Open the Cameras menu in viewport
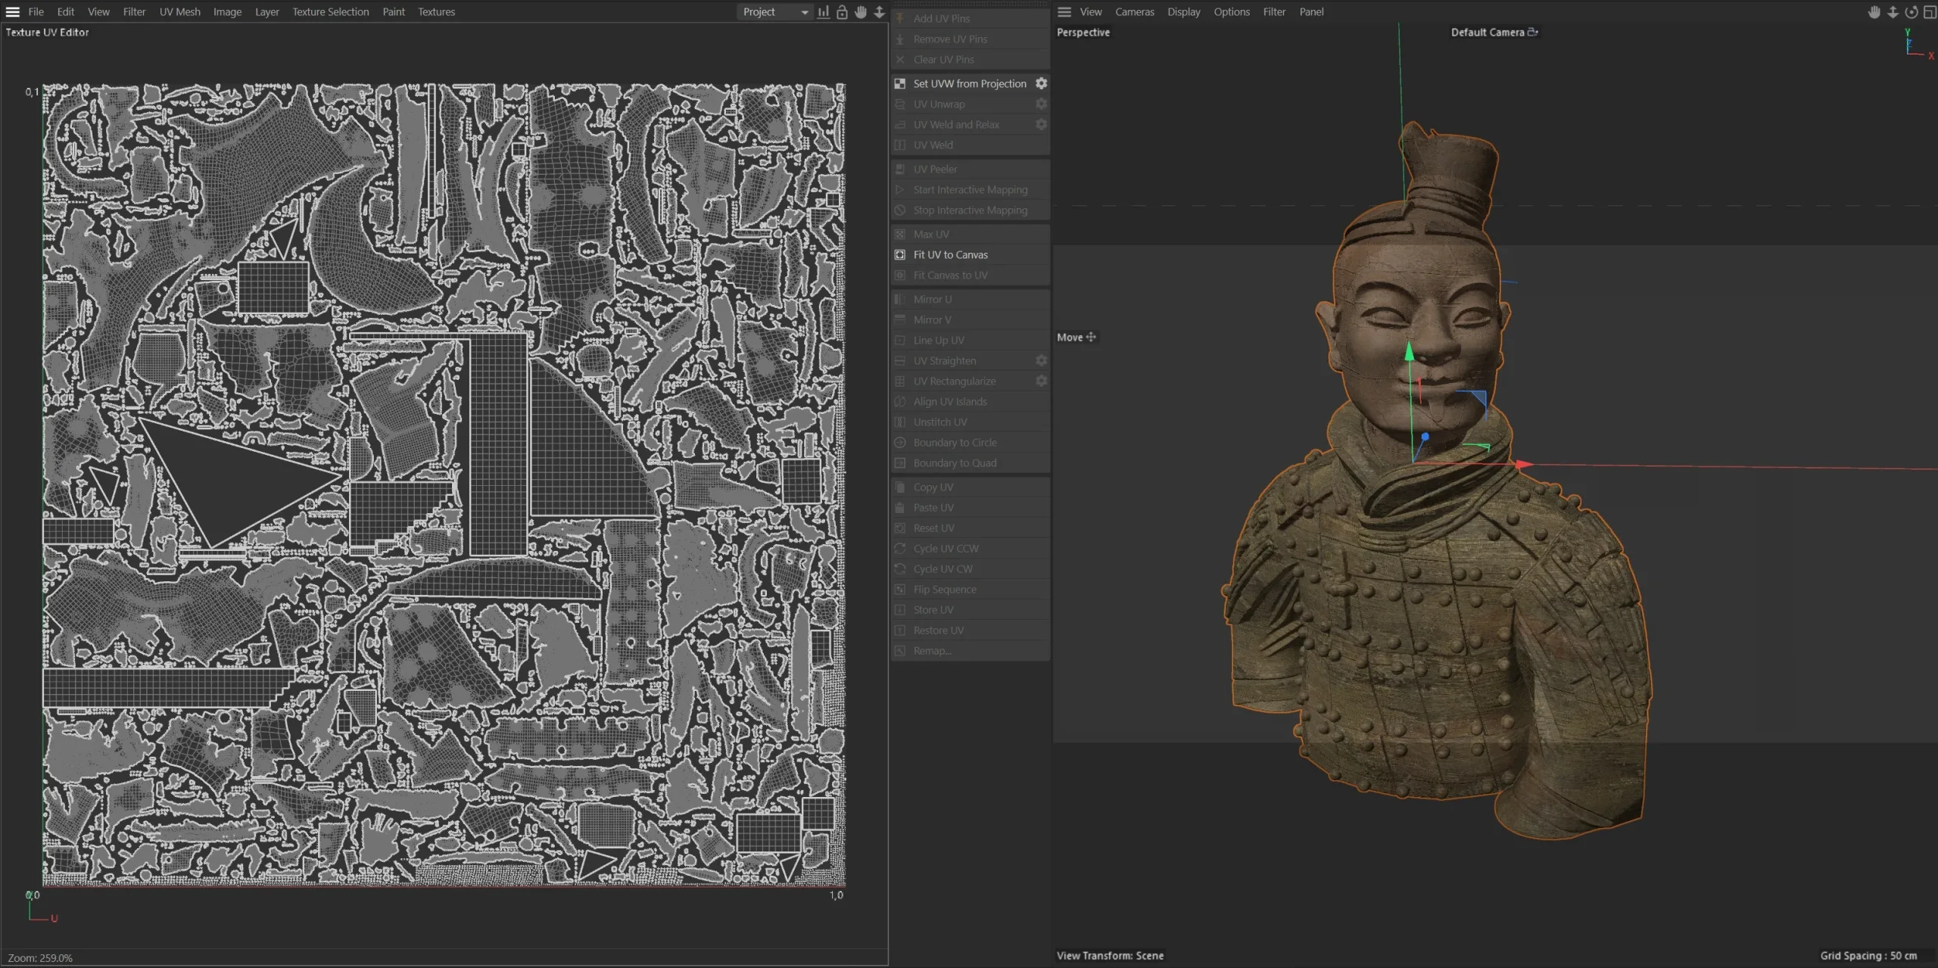Viewport: 1938px width, 968px height. (x=1134, y=11)
